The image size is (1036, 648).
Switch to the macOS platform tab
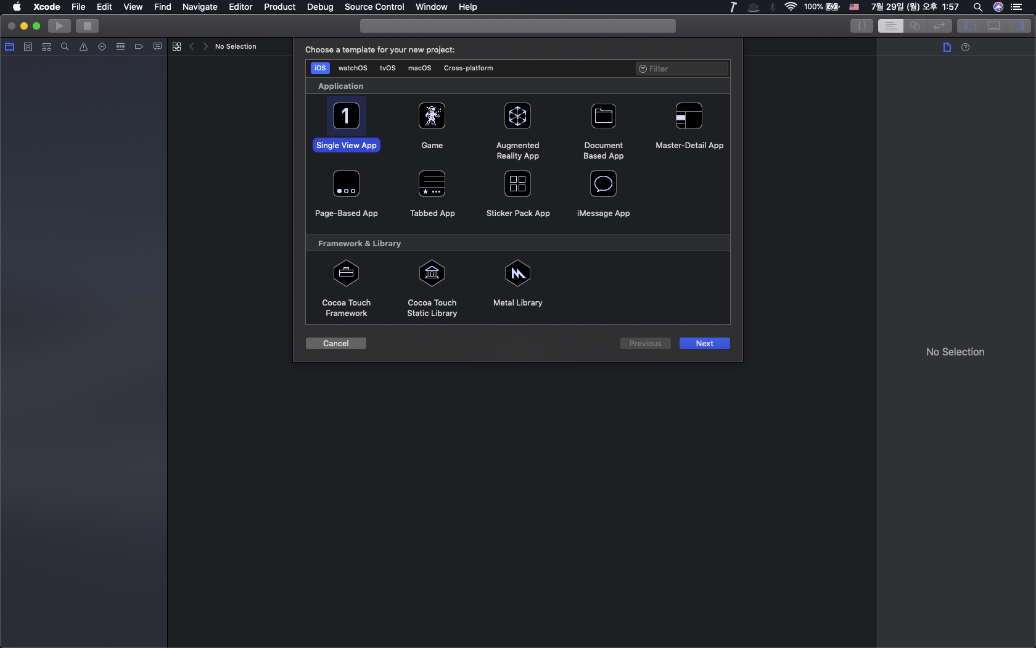click(419, 69)
